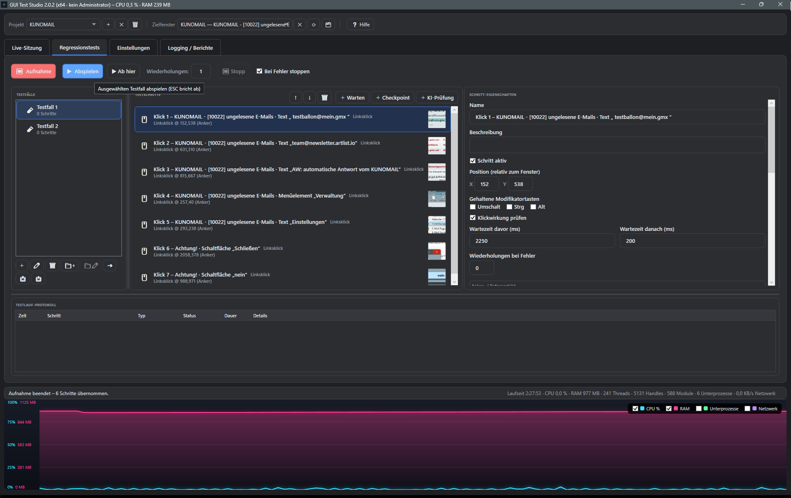Open the Einstellungen tab
This screenshot has width=791, height=498.
[133, 48]
